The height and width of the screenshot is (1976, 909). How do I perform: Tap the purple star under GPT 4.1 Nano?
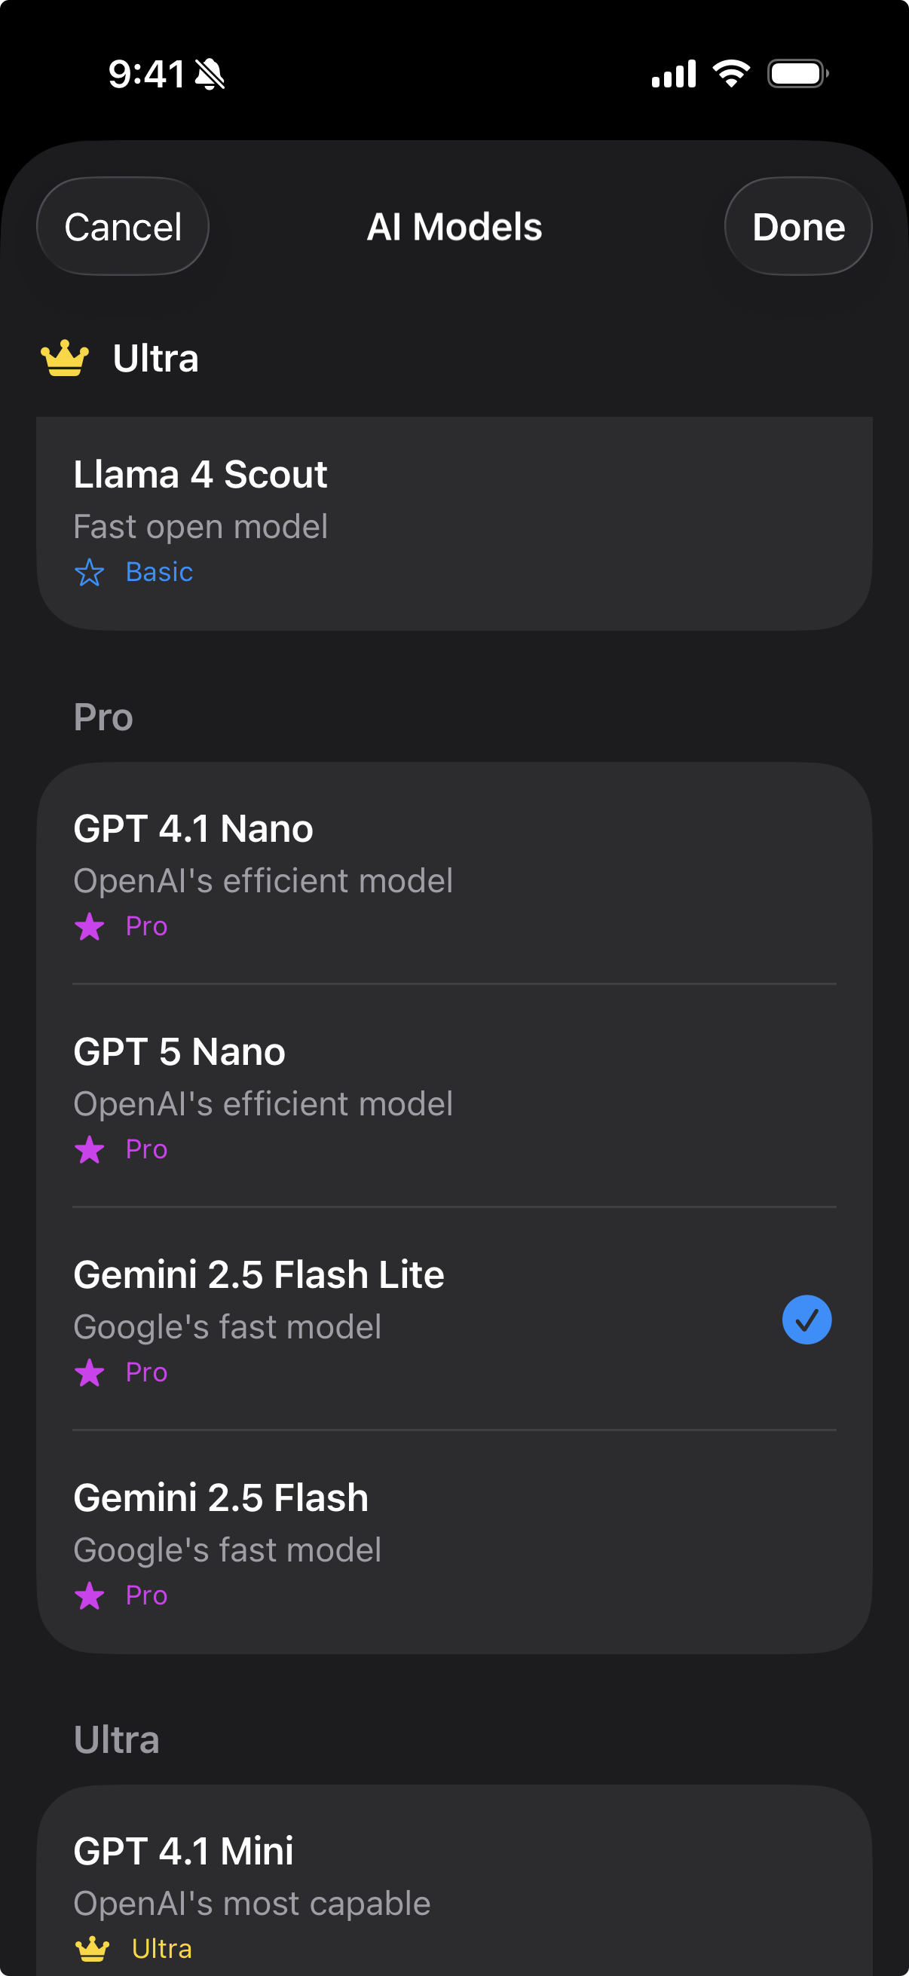90,927
